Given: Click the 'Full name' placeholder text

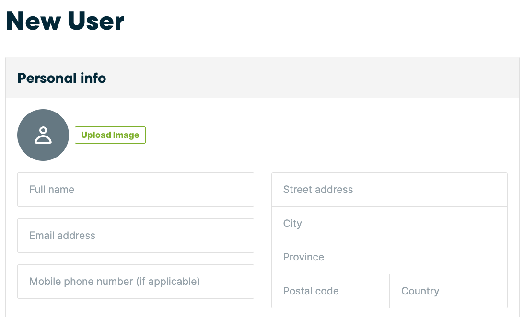Looking at the screenshot, I should [x=52, y=190].
